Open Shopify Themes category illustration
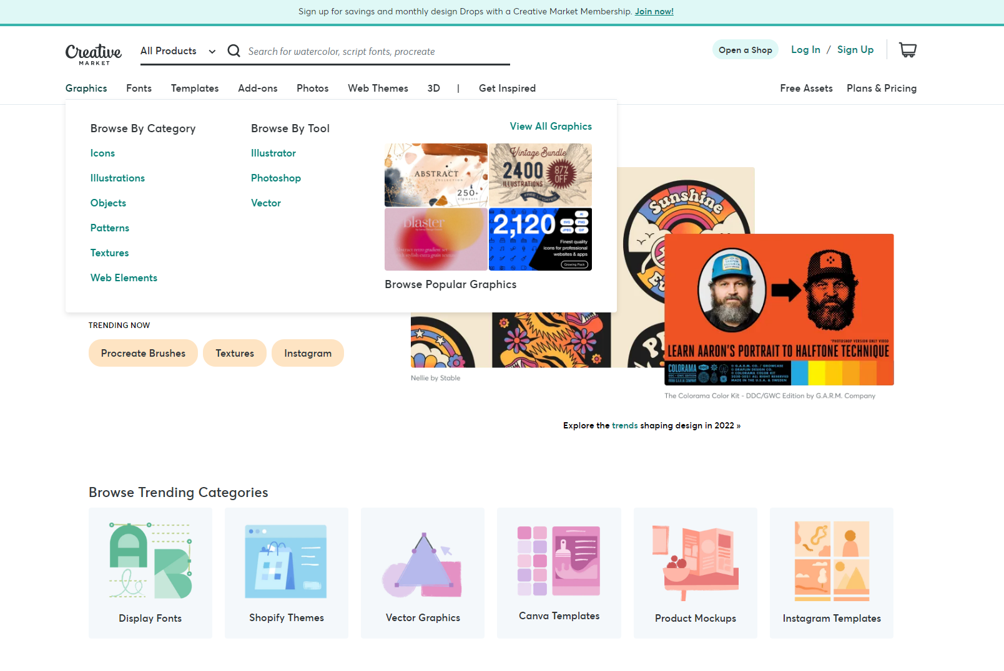Viewport: 1004px width, 671px height. pyautogui.click(x=286, y=561)
